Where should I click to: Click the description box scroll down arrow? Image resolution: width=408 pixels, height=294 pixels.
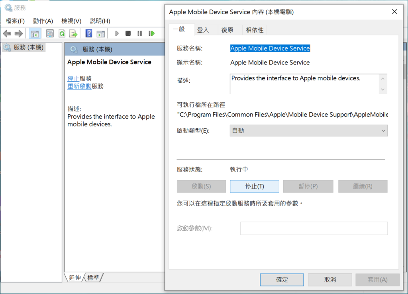click(x=383, y=90)
